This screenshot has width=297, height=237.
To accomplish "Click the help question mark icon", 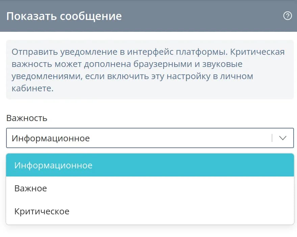I will pos(287,16).
